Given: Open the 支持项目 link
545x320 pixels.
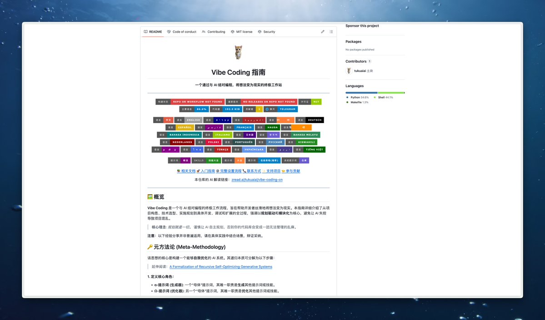Looking at the screenshot, I should (x=271, y=171).
